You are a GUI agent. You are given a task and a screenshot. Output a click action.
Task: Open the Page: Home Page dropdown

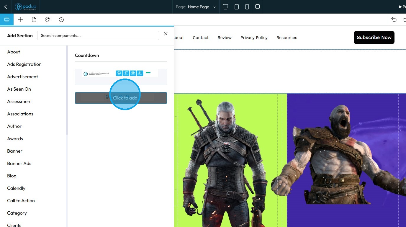(x=196, y=7)
